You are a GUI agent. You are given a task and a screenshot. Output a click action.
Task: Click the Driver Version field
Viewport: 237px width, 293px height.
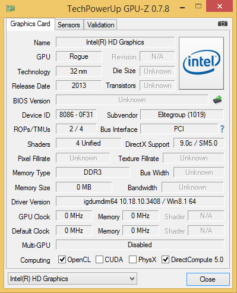(140, 201)
